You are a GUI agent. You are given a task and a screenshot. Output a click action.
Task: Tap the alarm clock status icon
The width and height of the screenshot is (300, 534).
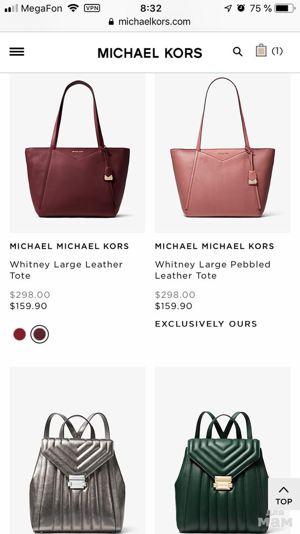pos(241,8)
